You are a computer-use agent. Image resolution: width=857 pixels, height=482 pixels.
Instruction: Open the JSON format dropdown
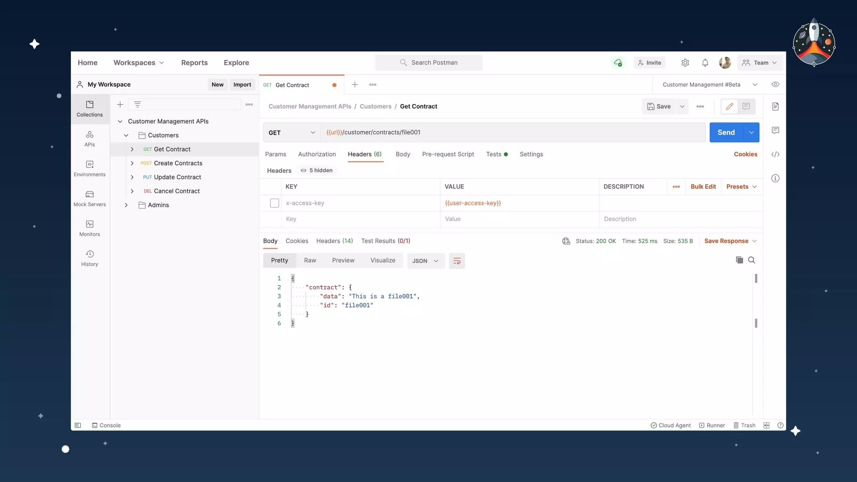(x=425, y=261)
